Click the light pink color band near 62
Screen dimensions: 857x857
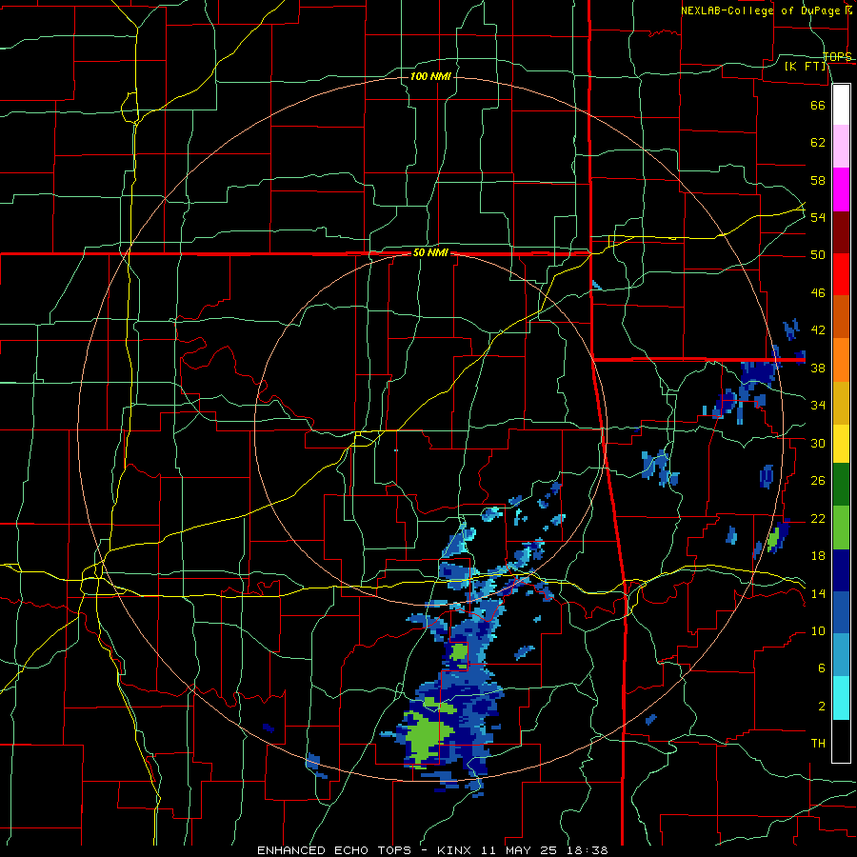pyautogui.click(x=841, y=147)
